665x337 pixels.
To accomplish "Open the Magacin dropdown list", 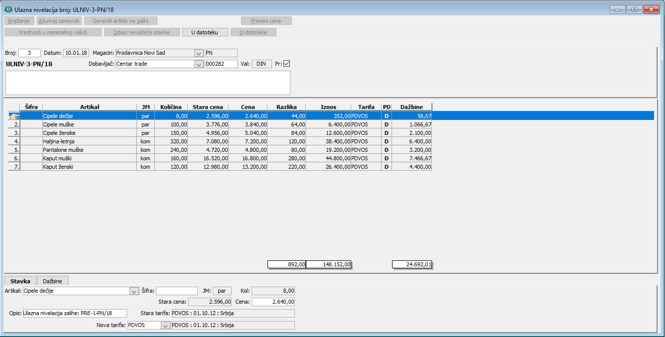I will [x=198, y=53].
